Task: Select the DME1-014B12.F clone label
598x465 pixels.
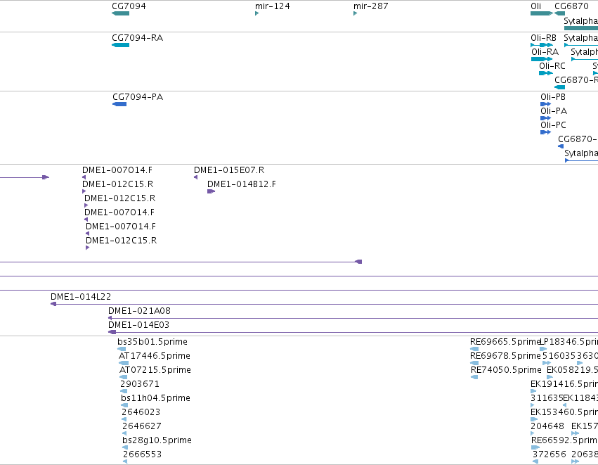Action: point(242,184)
